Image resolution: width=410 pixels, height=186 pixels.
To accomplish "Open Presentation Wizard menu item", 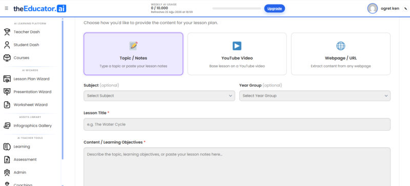I will pyautogui.click(x=32, y=92).
